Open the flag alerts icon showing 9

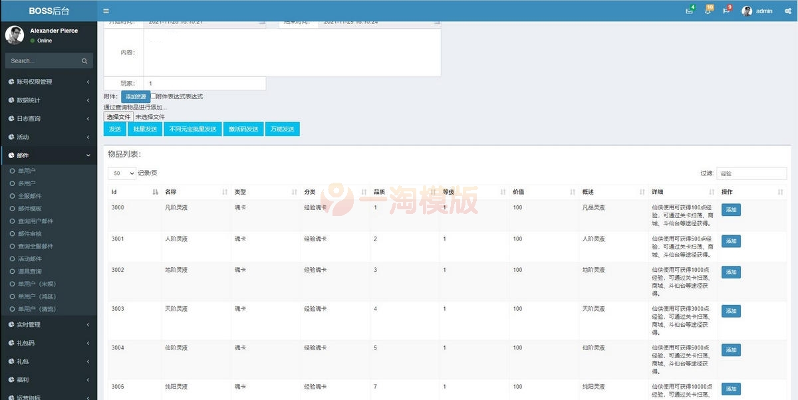(x=726, y=11)
